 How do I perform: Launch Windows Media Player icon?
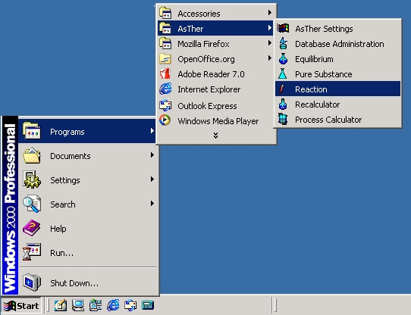165,120
